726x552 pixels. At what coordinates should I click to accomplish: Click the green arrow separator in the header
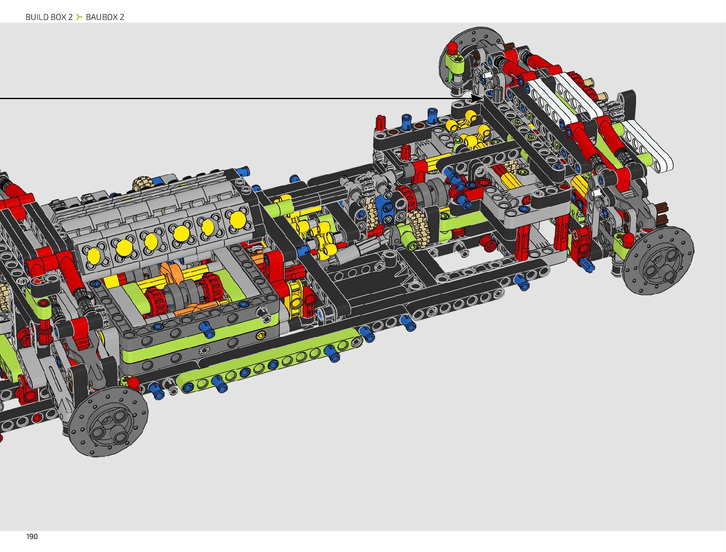point(79,17)
